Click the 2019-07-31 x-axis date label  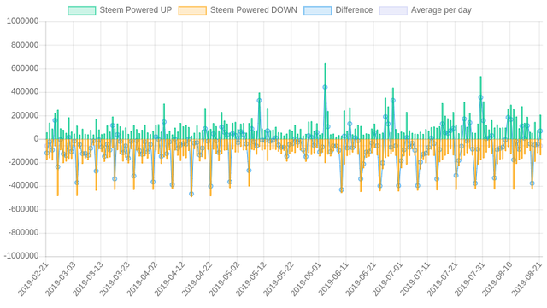[469, 280]
